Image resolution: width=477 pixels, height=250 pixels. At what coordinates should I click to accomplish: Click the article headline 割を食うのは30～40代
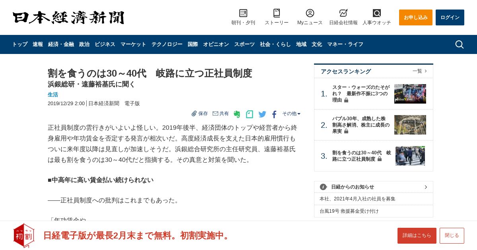150,73
